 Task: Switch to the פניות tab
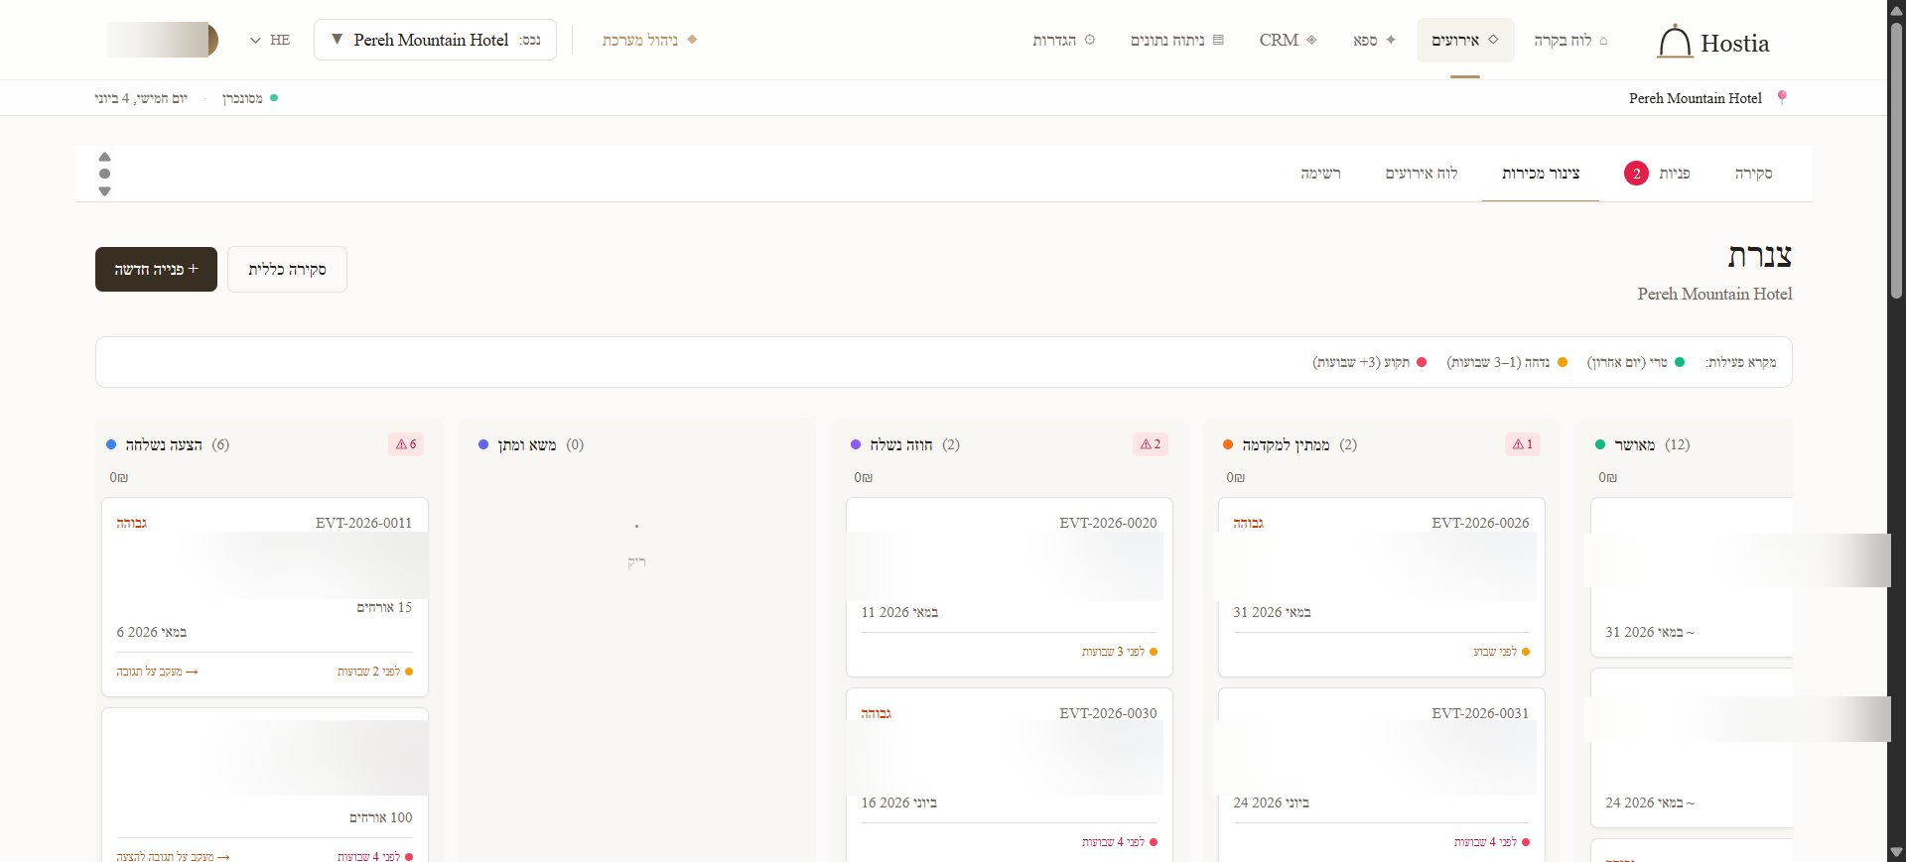coord(1657,174)
